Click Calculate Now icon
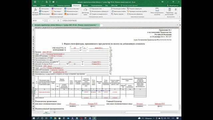This screenshot has height=120, width=213. [176, 10]
